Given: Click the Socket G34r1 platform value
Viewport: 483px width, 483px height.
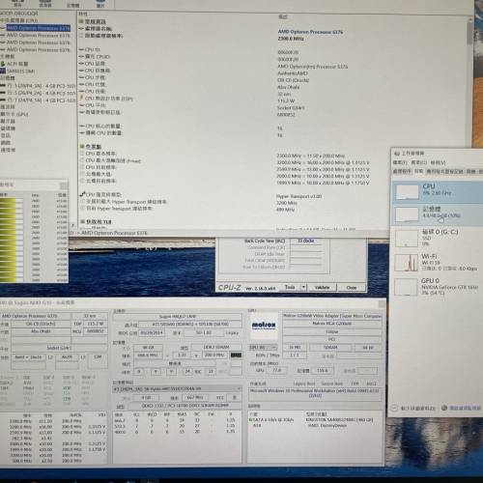Looking at the screenshot, I should pyautogui.click(x=291, y=108).
